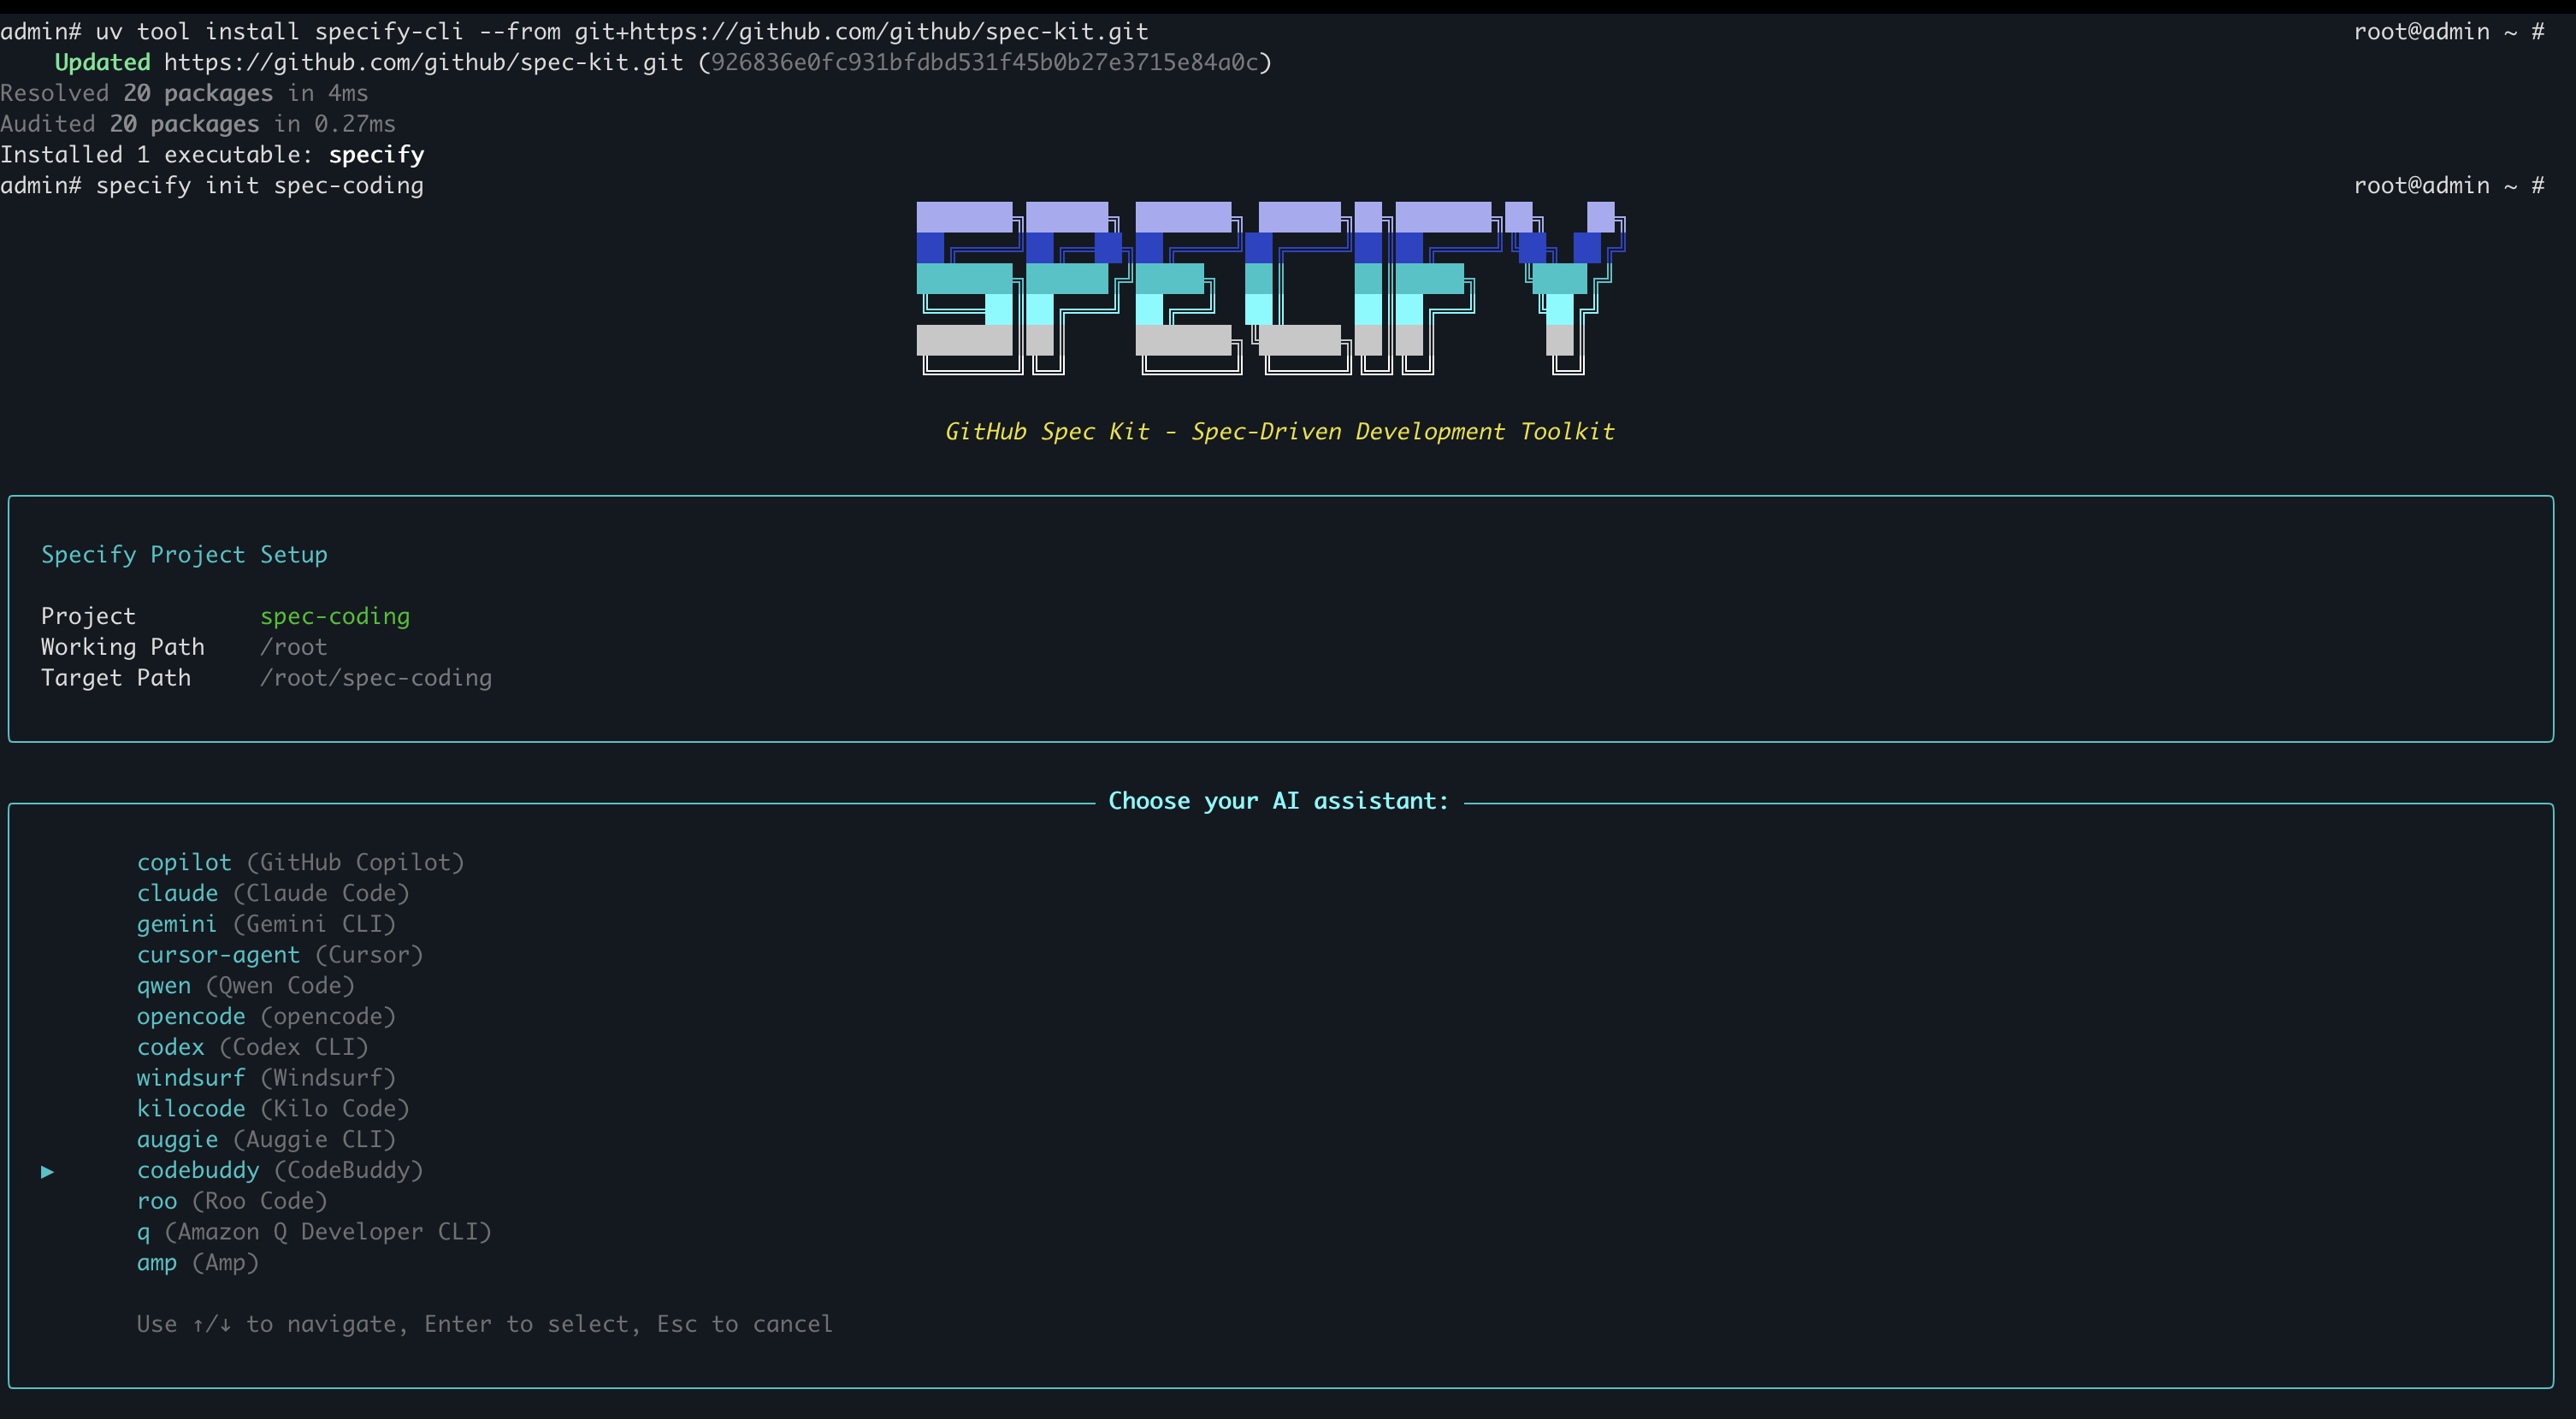2576x1419 pixels.
Task: Click the SPECIFY ASCII art logo
Action: pyautogui.click(x=1270, y=289)
